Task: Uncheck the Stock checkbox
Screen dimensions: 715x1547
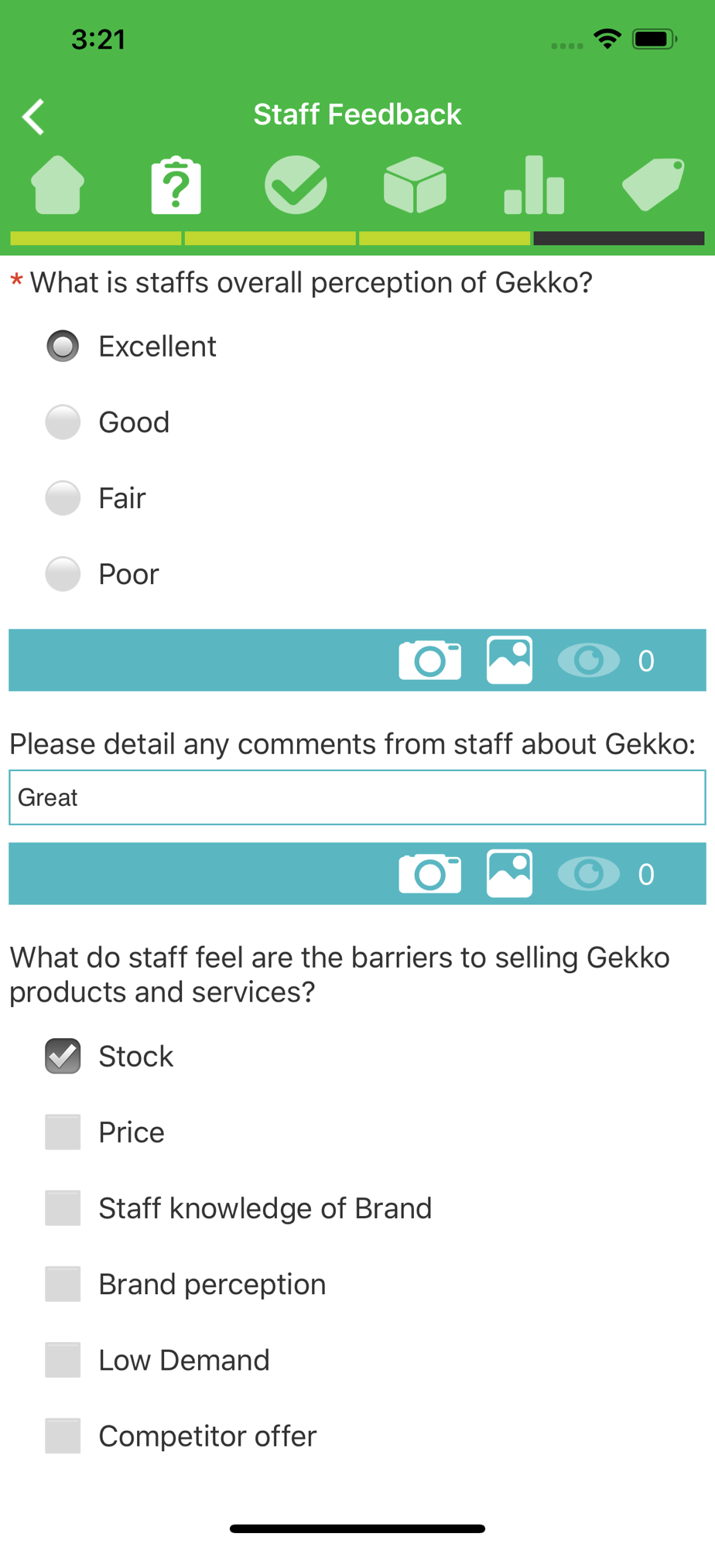Action: pyautogui.click(x=63, y=1057)
